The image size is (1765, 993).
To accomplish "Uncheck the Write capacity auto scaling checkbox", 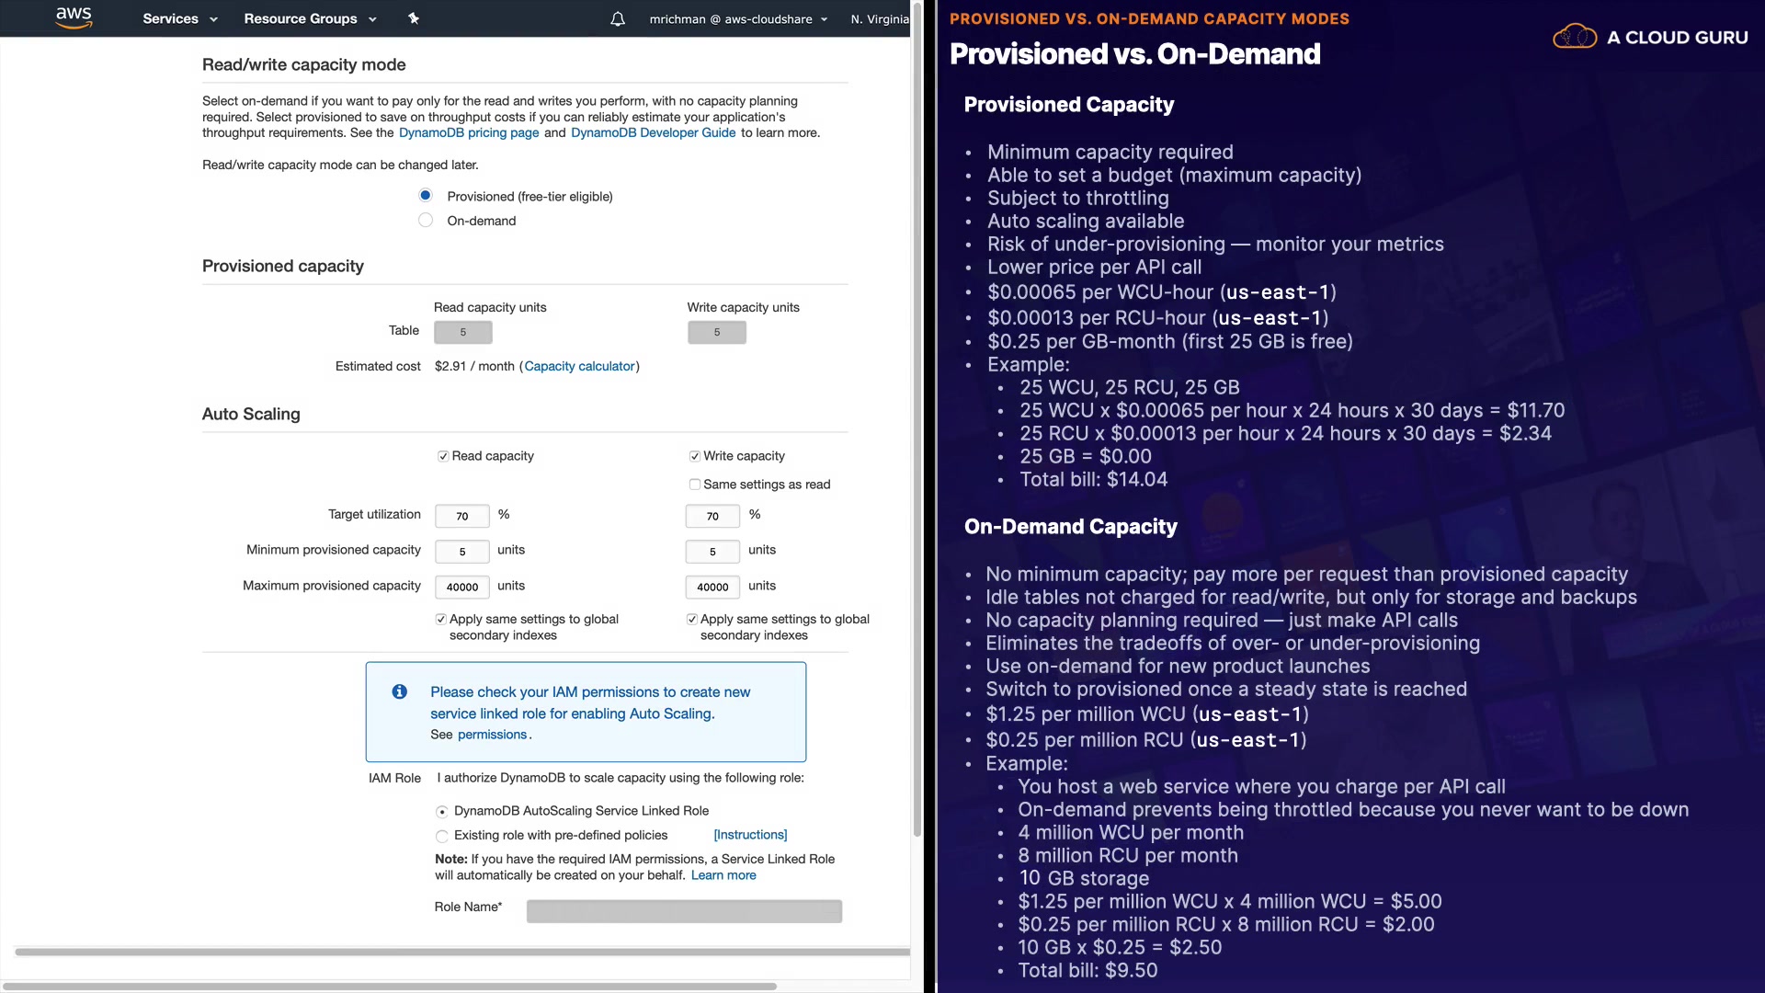I will (x=695, y=456).
